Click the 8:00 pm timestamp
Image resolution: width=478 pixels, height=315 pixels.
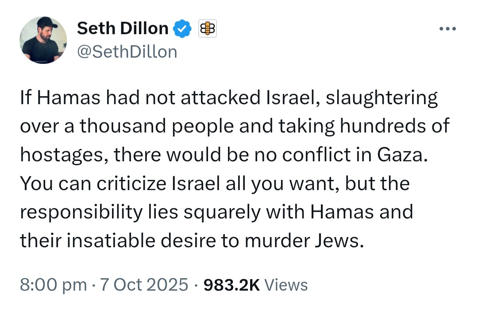(x=54, y=285)
